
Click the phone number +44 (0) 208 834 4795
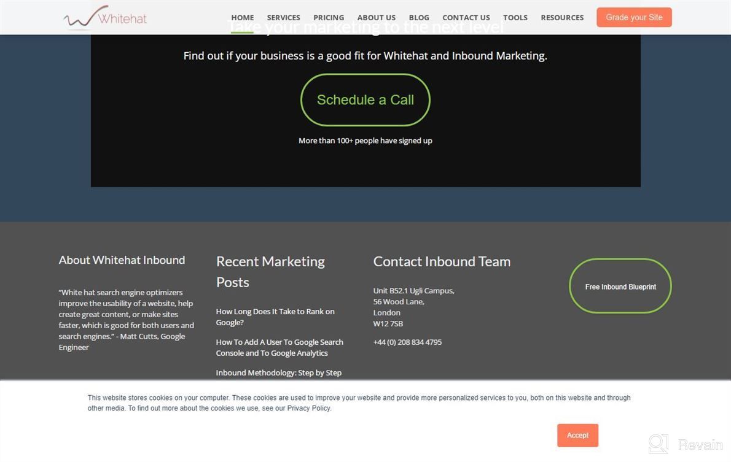click(x=407, y=342)
